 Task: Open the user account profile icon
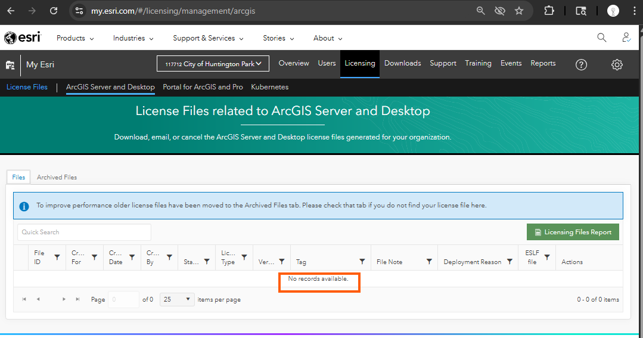tap(626, 38)
